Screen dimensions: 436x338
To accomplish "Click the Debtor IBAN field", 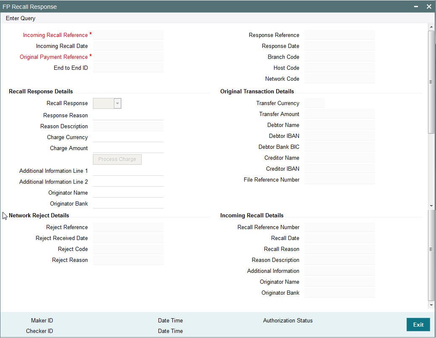I will pos(340,136).
